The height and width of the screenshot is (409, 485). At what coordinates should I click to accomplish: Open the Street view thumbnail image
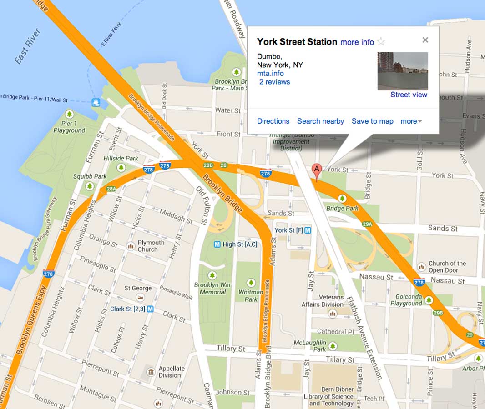point(403,71)
